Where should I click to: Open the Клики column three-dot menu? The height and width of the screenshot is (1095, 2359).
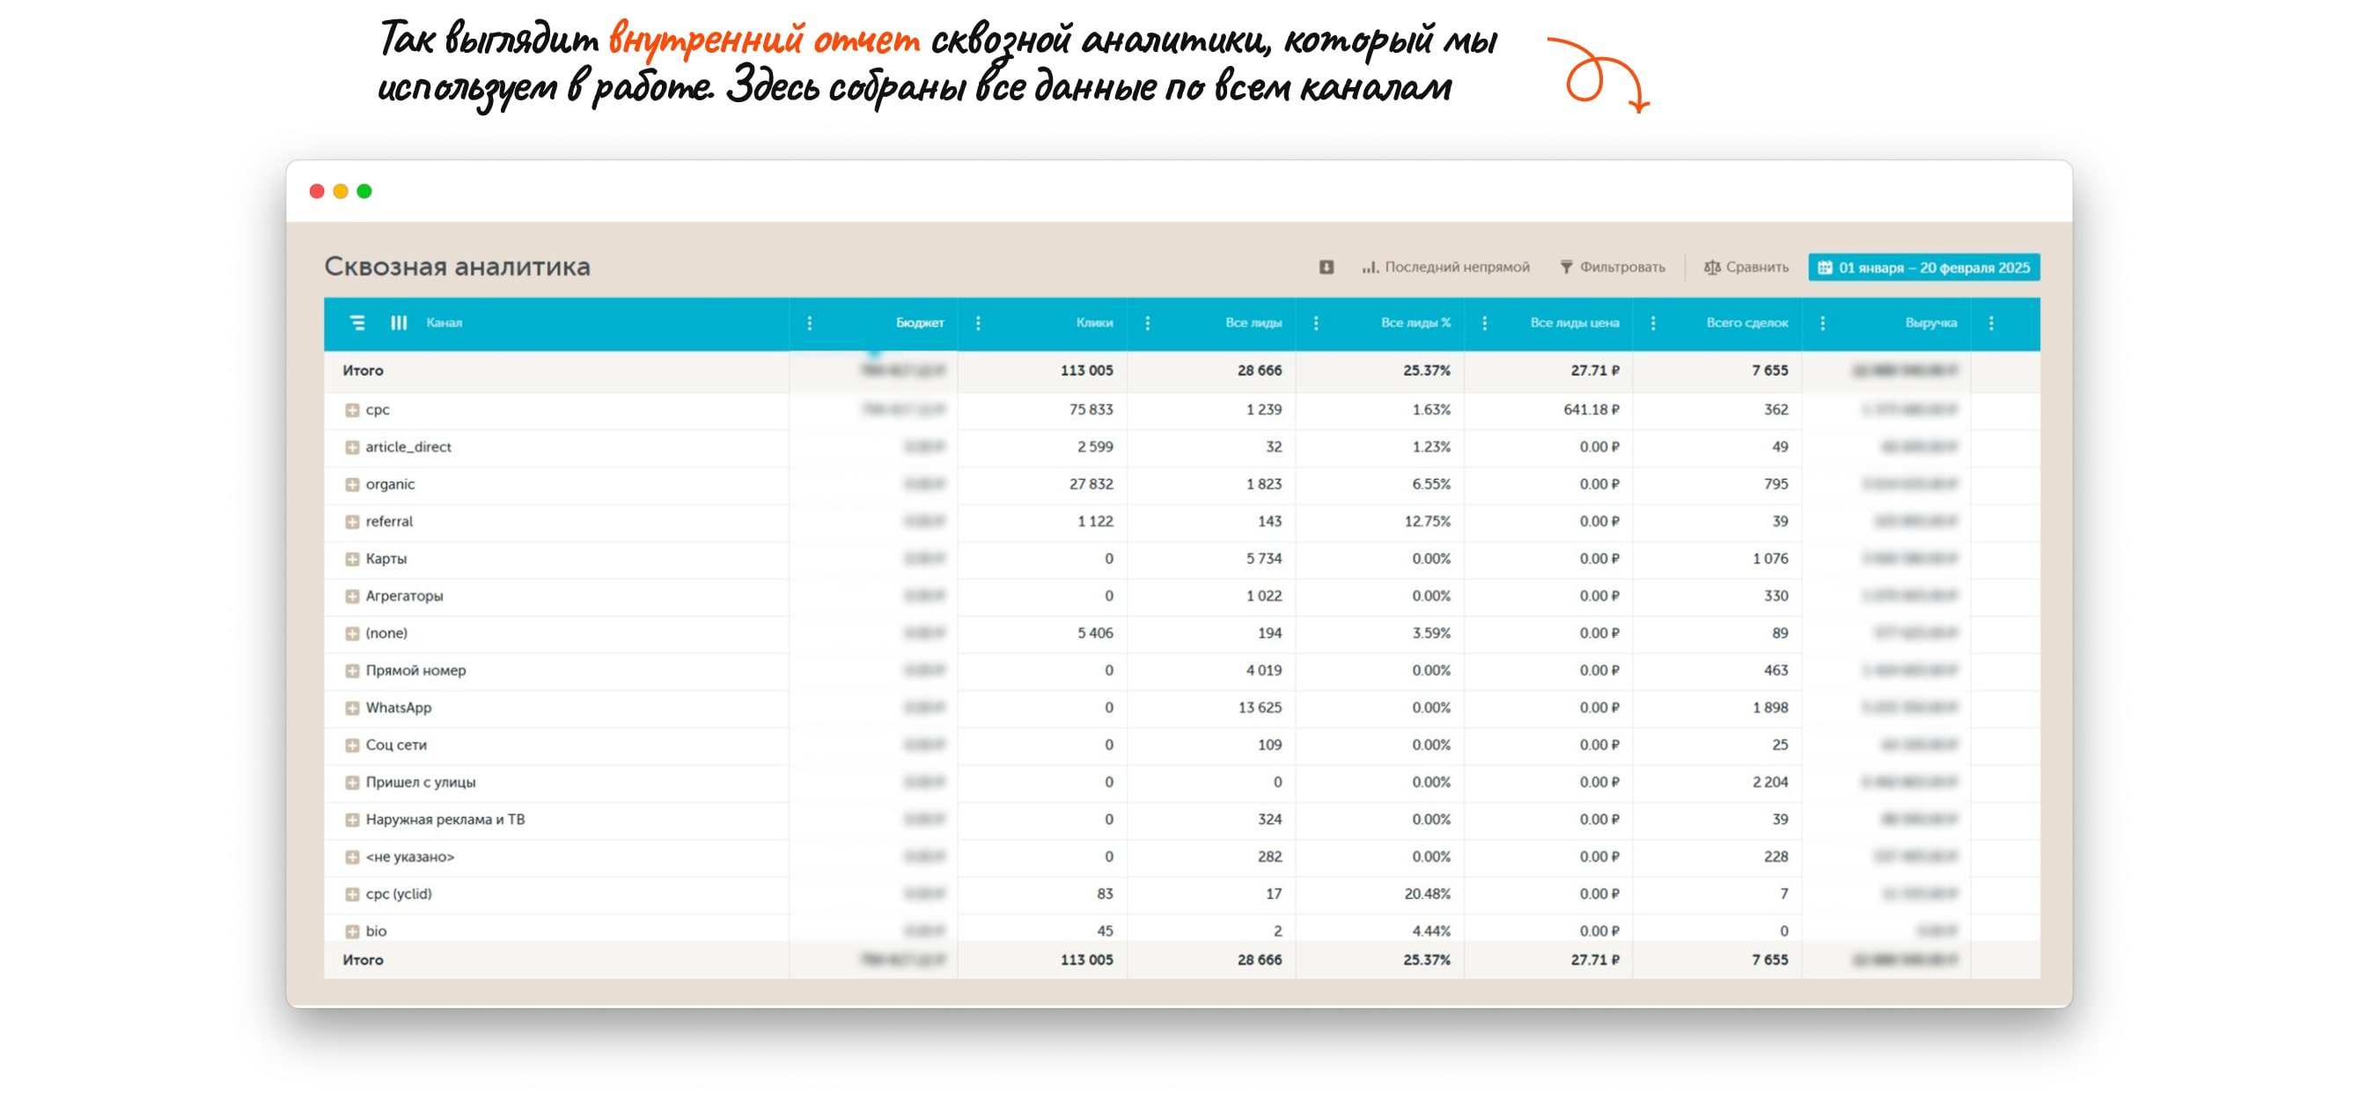tap(1147, 323)
